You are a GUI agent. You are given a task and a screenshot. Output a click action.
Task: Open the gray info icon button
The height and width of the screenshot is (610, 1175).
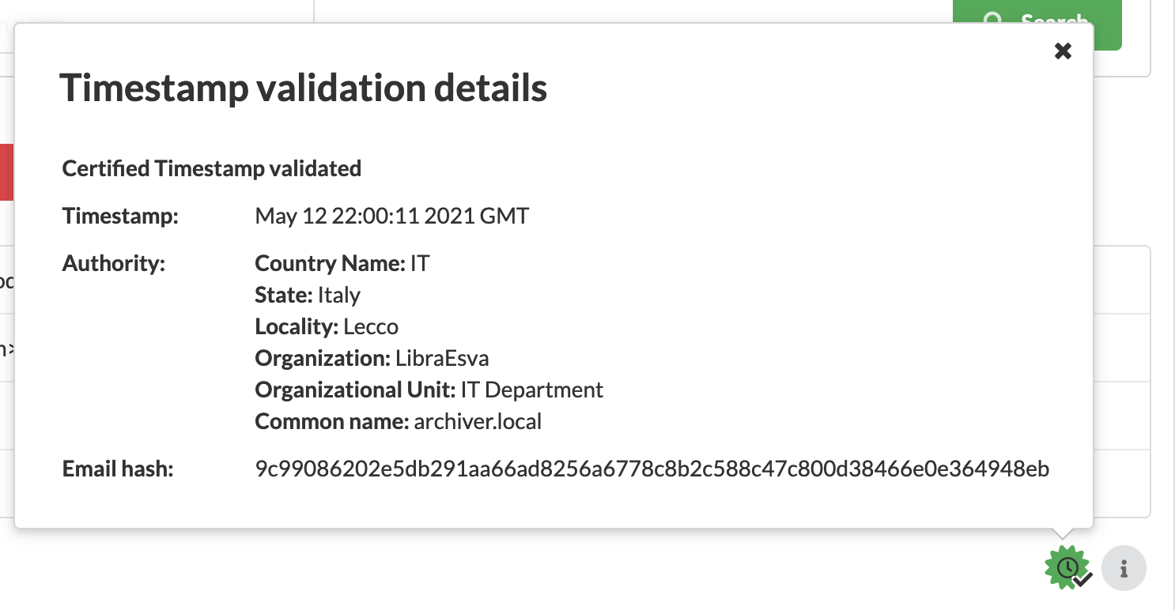(1124, 568)
